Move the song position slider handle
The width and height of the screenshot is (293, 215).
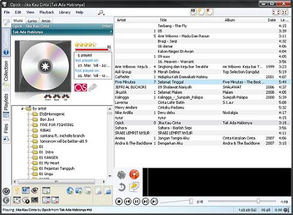click(258, 201)
